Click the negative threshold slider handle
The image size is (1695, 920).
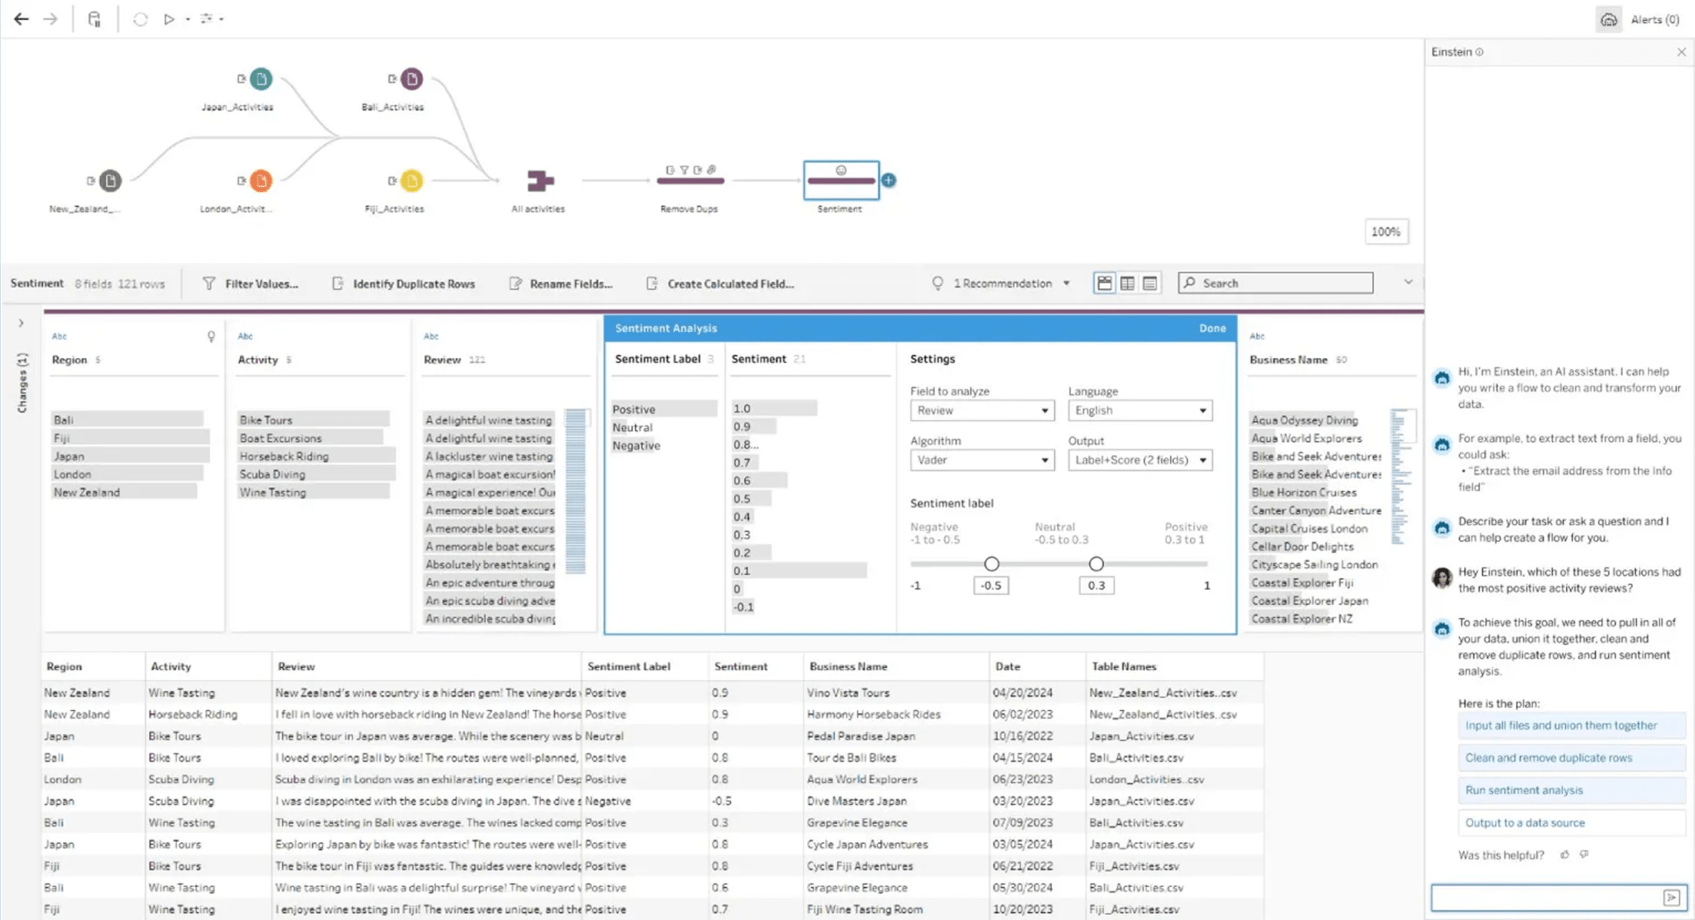[x=992, y=564]
